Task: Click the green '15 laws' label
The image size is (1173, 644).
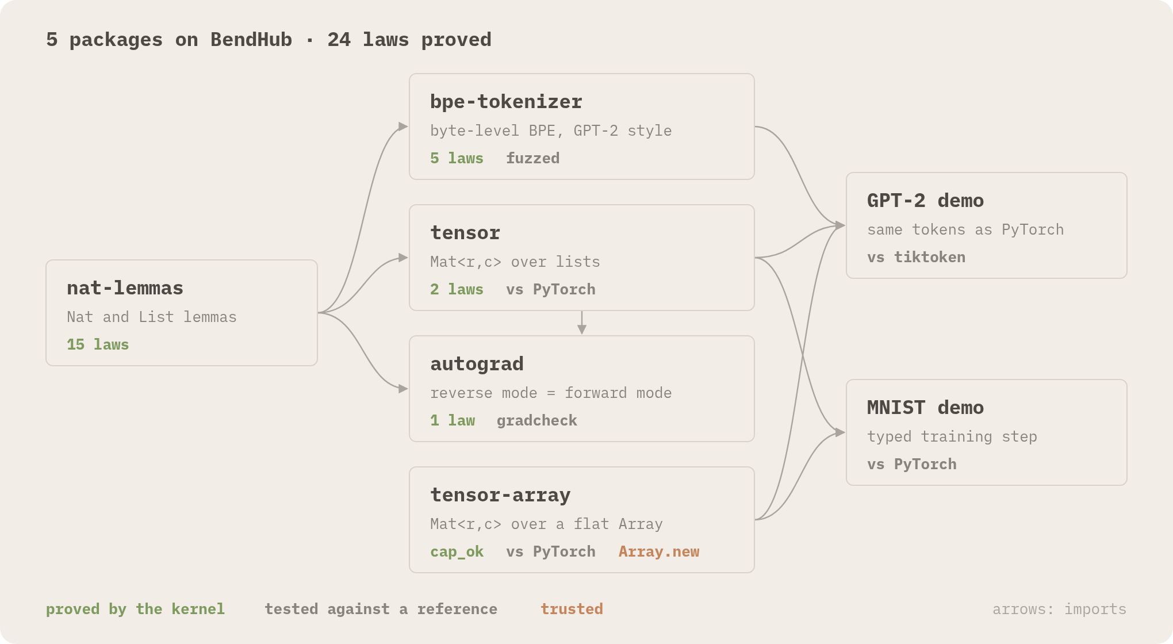Action: 98,344
